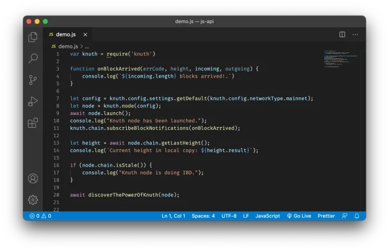This screenshot has height=251, width=389.
Task: Open the feedback icon in status bar
Action: click(345, 216)
